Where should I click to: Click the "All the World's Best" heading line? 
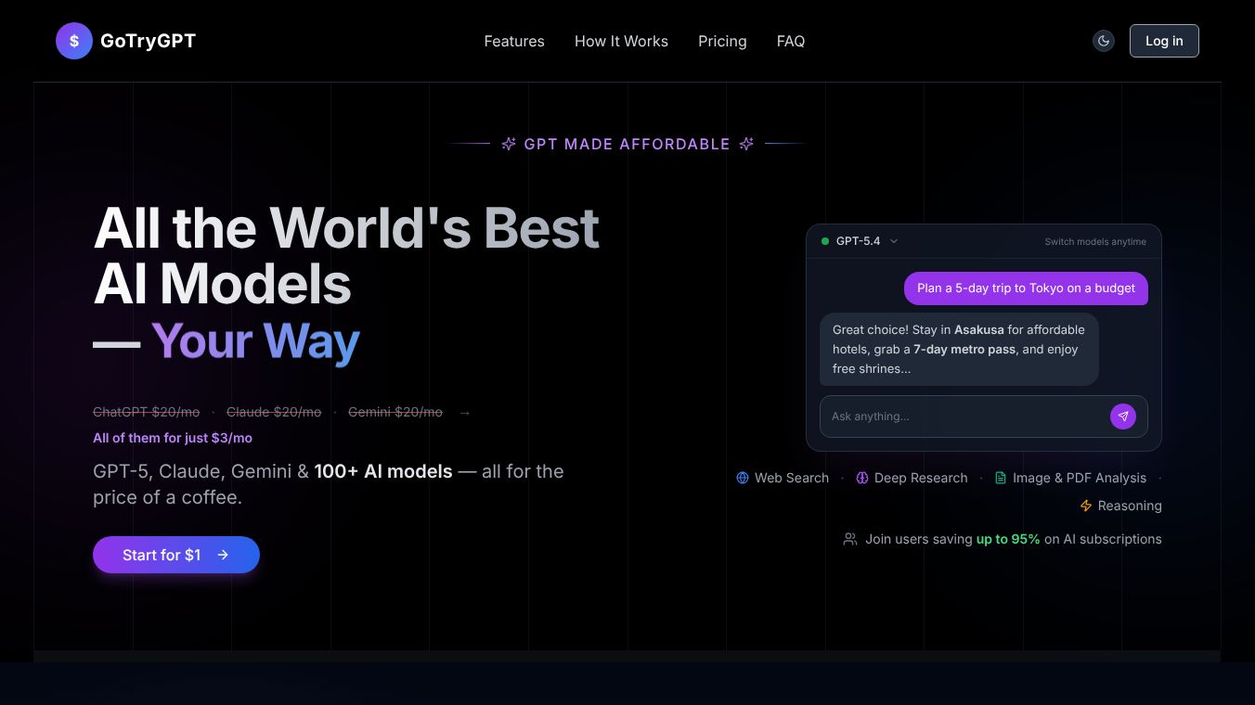coord(346,227)
